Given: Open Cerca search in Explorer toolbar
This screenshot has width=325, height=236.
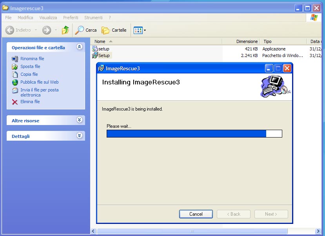Looking at the screenshot, I should click(x=86, y=30).
